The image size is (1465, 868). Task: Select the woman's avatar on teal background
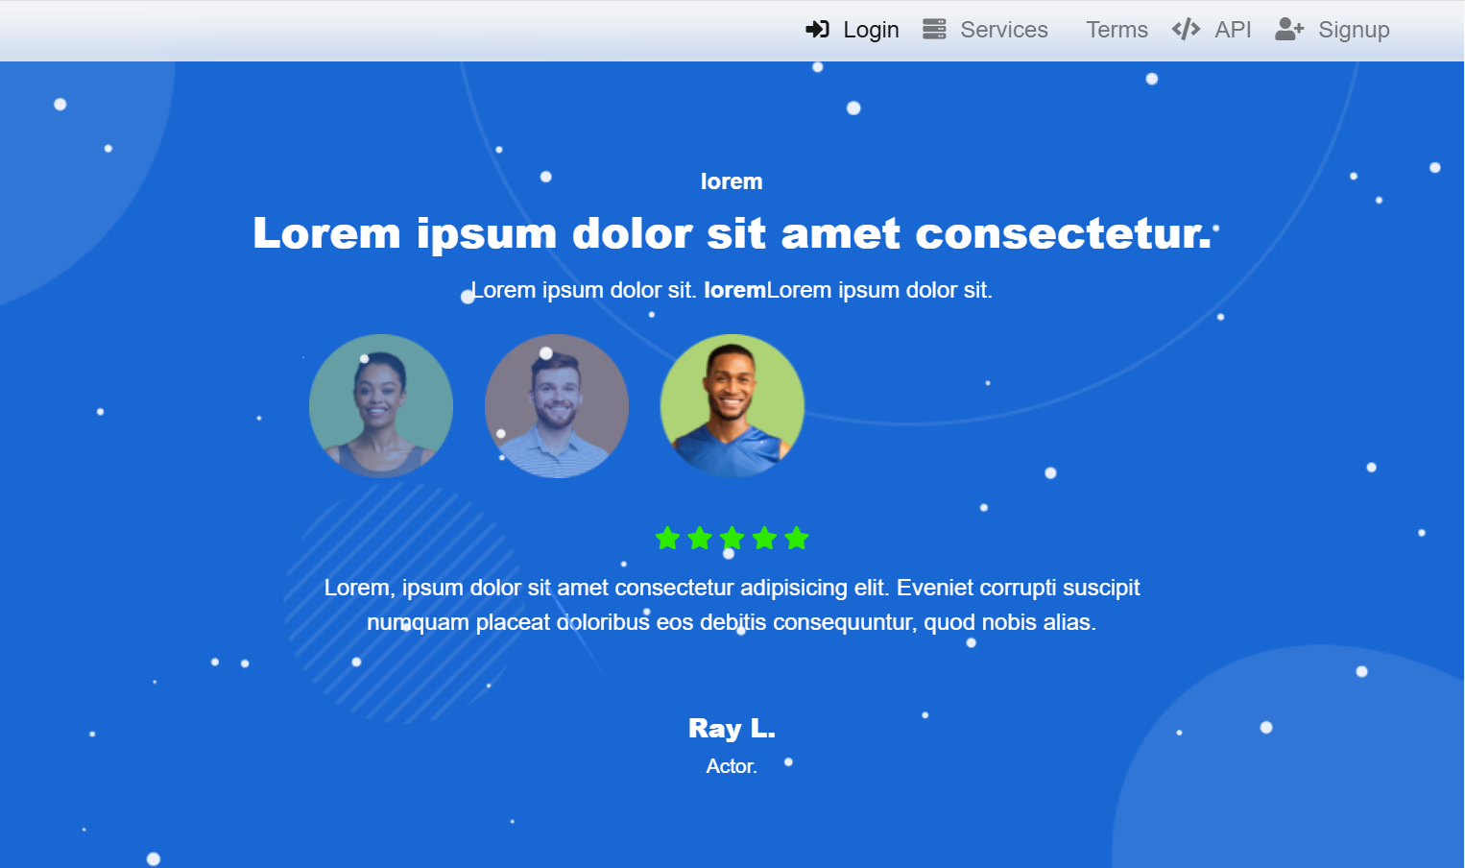[381, 406]
